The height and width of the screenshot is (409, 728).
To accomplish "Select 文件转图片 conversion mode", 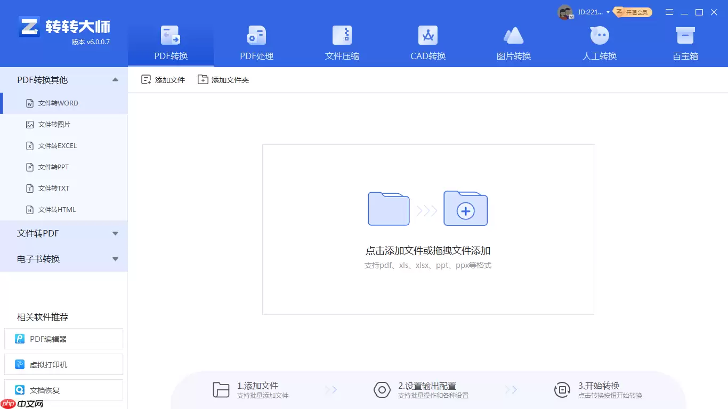I will pos(56,124).
